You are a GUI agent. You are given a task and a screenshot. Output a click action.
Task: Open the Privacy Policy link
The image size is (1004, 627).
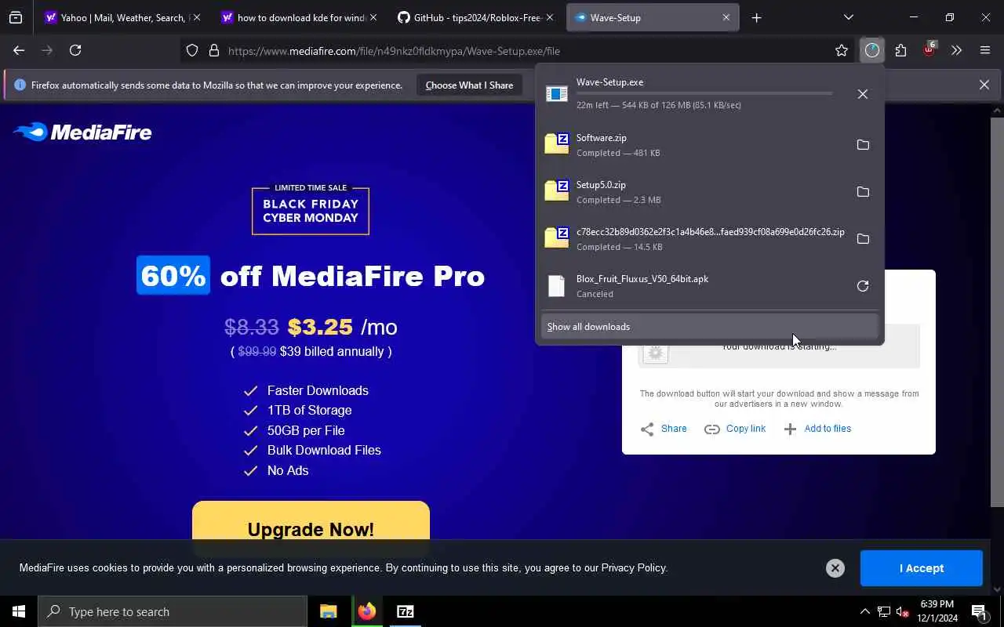[x=634, y=568]
